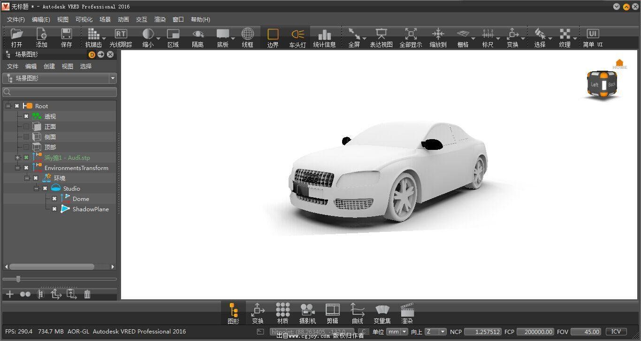The image size is (641, 341).
Task: Toggle checkbox of ShadowPlane node
Action: tap(54, 209)
